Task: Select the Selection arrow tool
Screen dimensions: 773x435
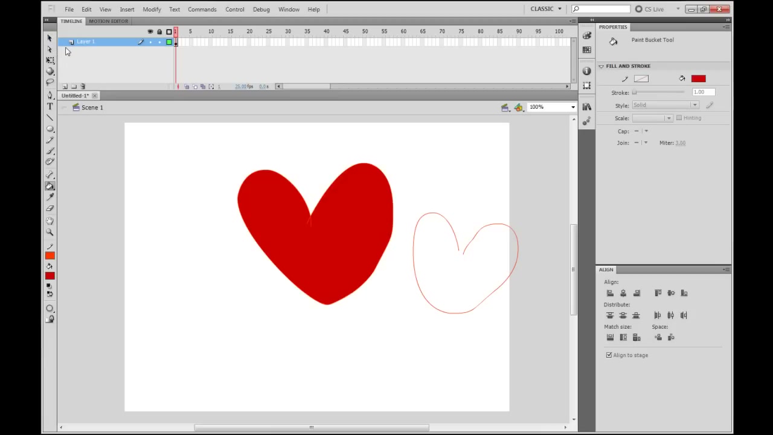Action: 50,38
